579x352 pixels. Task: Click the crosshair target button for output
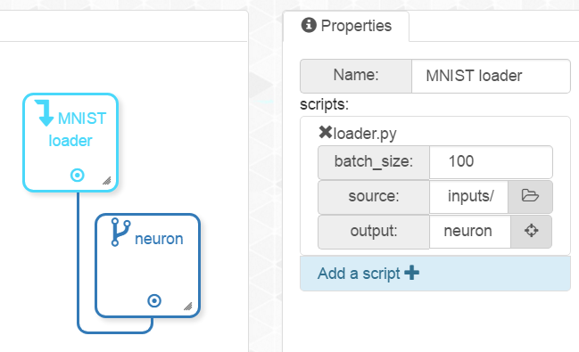pyautogui.click(x=531, y=231)
